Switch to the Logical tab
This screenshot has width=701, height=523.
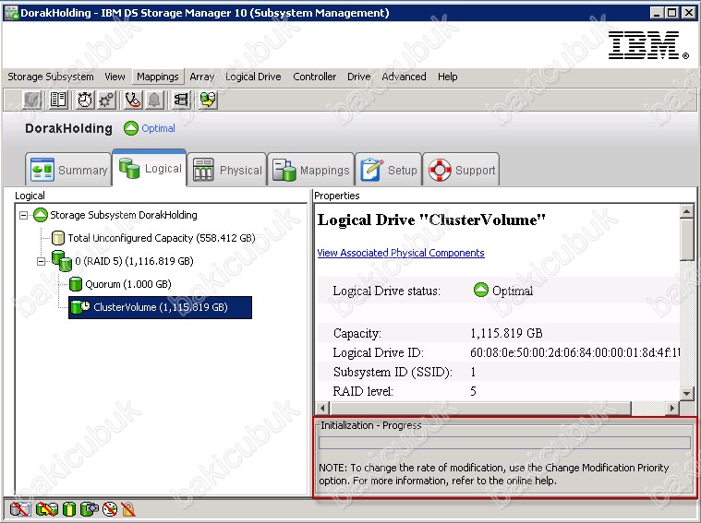point(150,168)
